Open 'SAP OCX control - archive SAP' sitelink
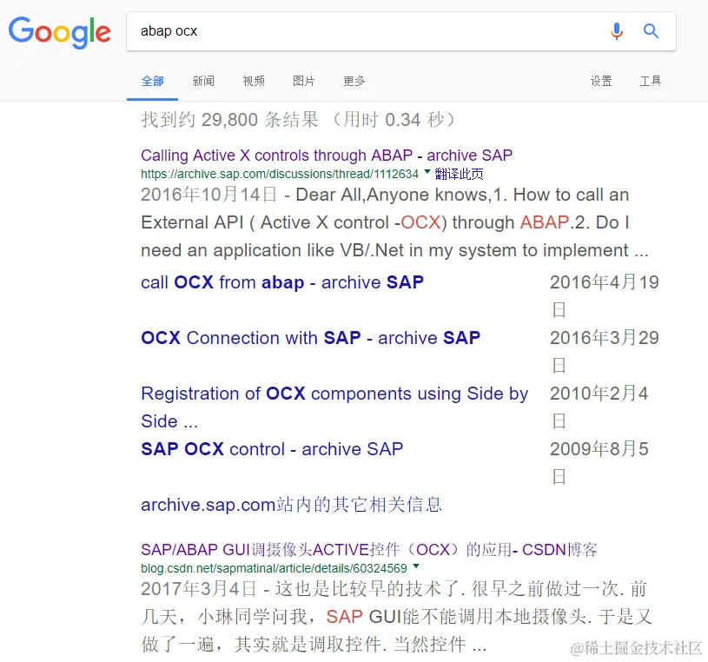Image resolution: width=708 pixels, height=662 pixels. pyautogui.click(x=272, y=449)
